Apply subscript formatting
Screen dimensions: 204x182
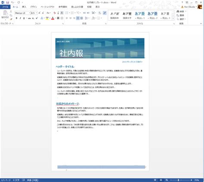tap(33, 18)
